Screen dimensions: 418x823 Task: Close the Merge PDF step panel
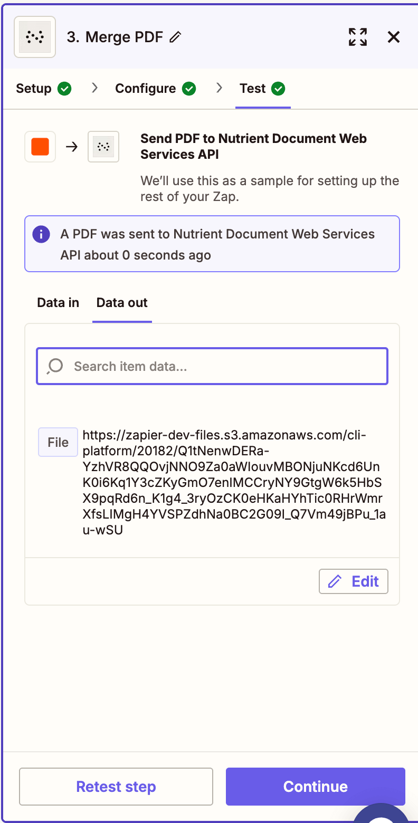click(x=394, y=37)
